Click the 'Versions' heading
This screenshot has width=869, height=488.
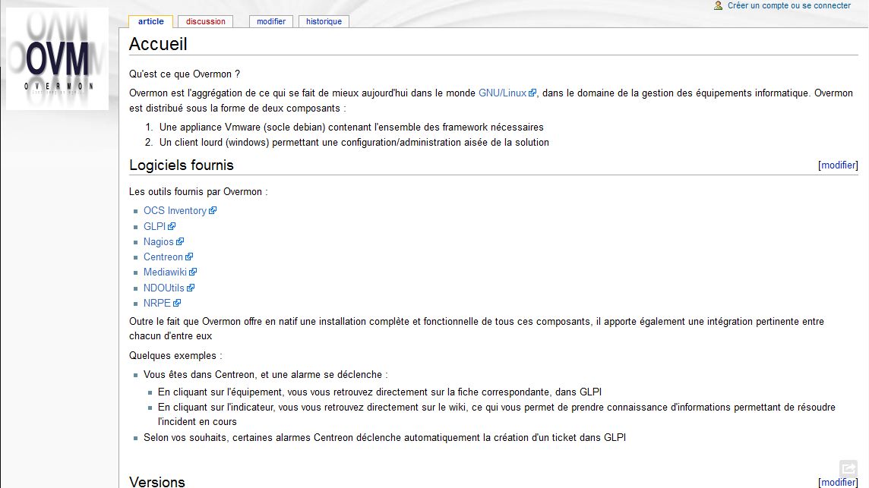pos(156,481)
